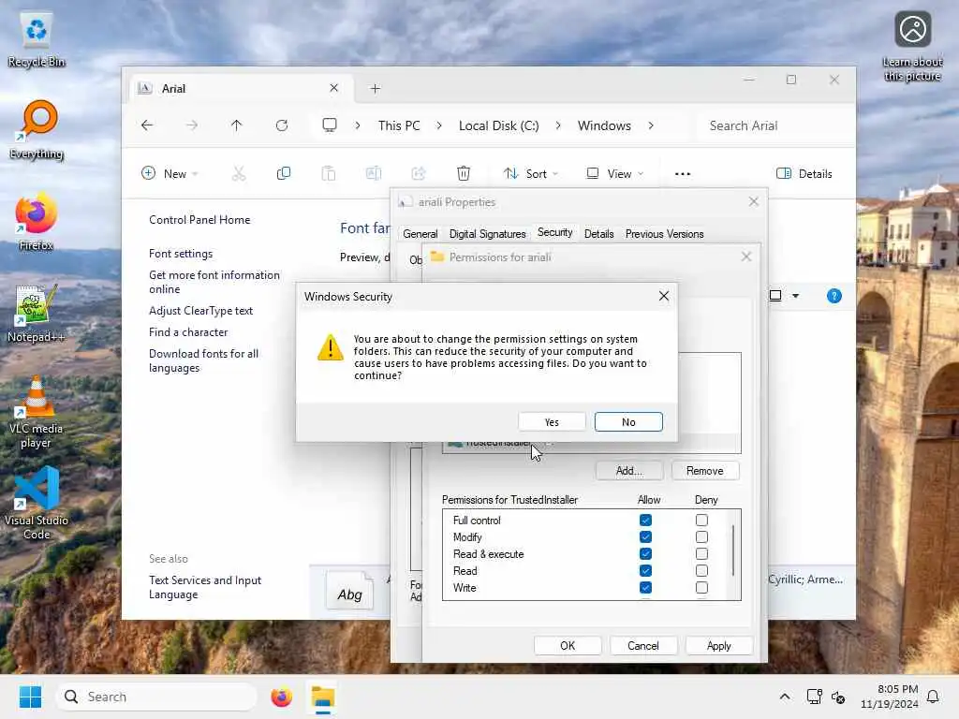Go up one folder level in Explorer
Image resolution: width=959 pixels, height=719 pixels.
click(236, 125)
